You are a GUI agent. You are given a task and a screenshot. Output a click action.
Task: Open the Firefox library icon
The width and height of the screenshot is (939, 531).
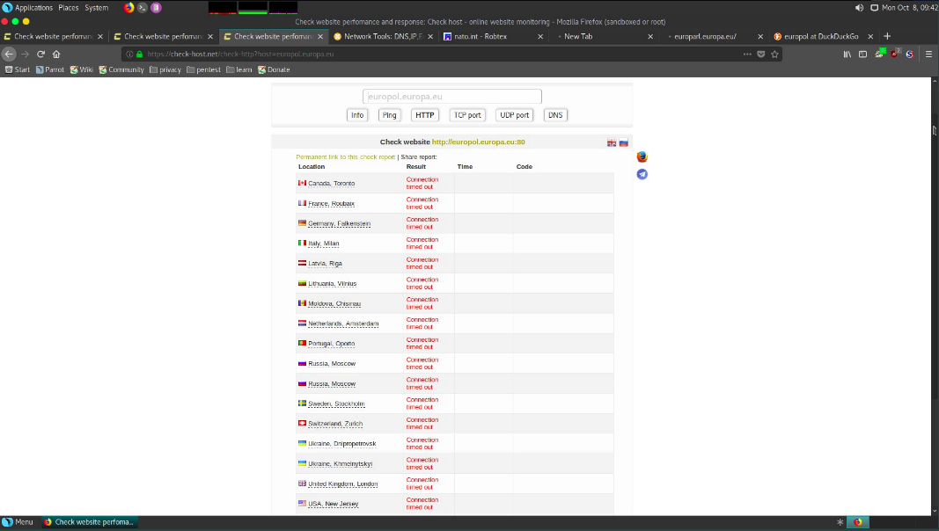point(847,54)
